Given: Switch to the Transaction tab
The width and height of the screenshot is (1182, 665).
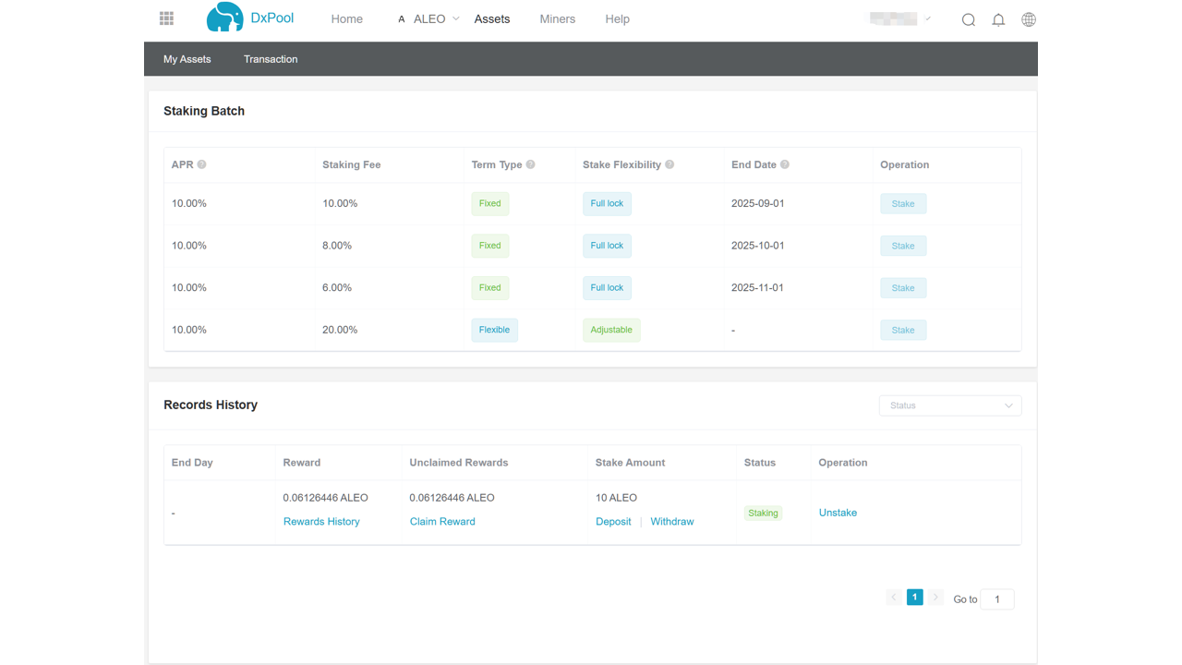Looking at the screenshot, I should [271, 59].
